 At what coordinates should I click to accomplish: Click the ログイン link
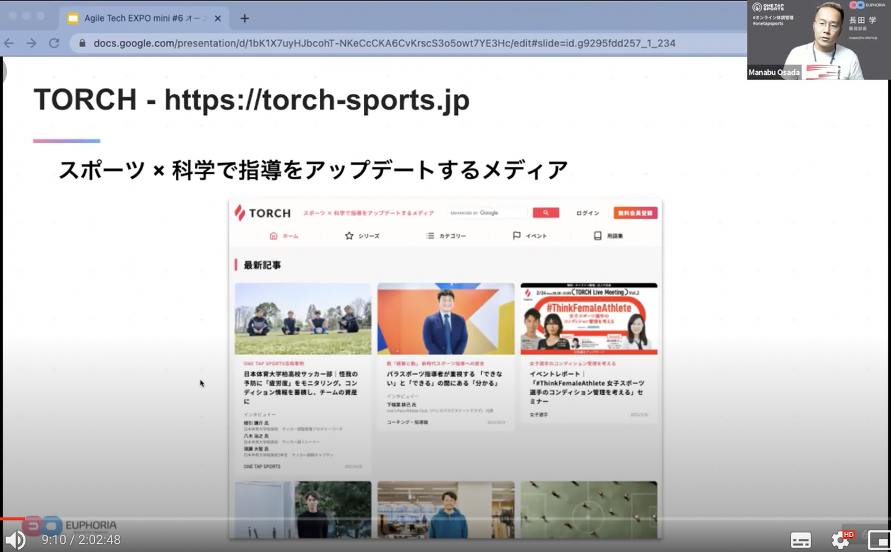587,213
